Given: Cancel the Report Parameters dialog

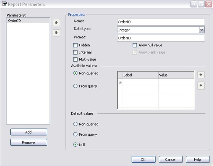Looking at the screenshot, I should coord(170,159).
